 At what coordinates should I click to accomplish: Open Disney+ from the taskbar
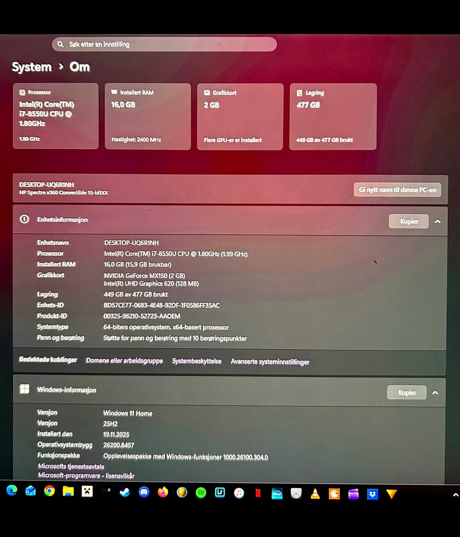pos(277,493)
